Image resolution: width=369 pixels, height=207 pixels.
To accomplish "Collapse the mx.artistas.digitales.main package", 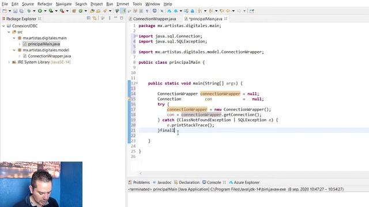I will [x=14, y=38].
